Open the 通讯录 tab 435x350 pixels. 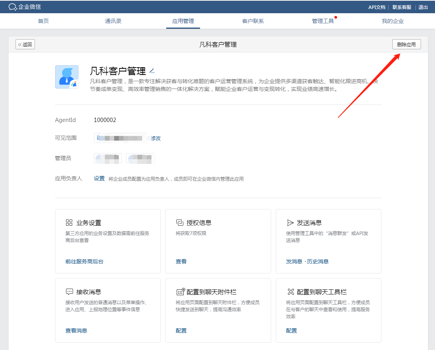pyautogui.click(x=113, y=21)
